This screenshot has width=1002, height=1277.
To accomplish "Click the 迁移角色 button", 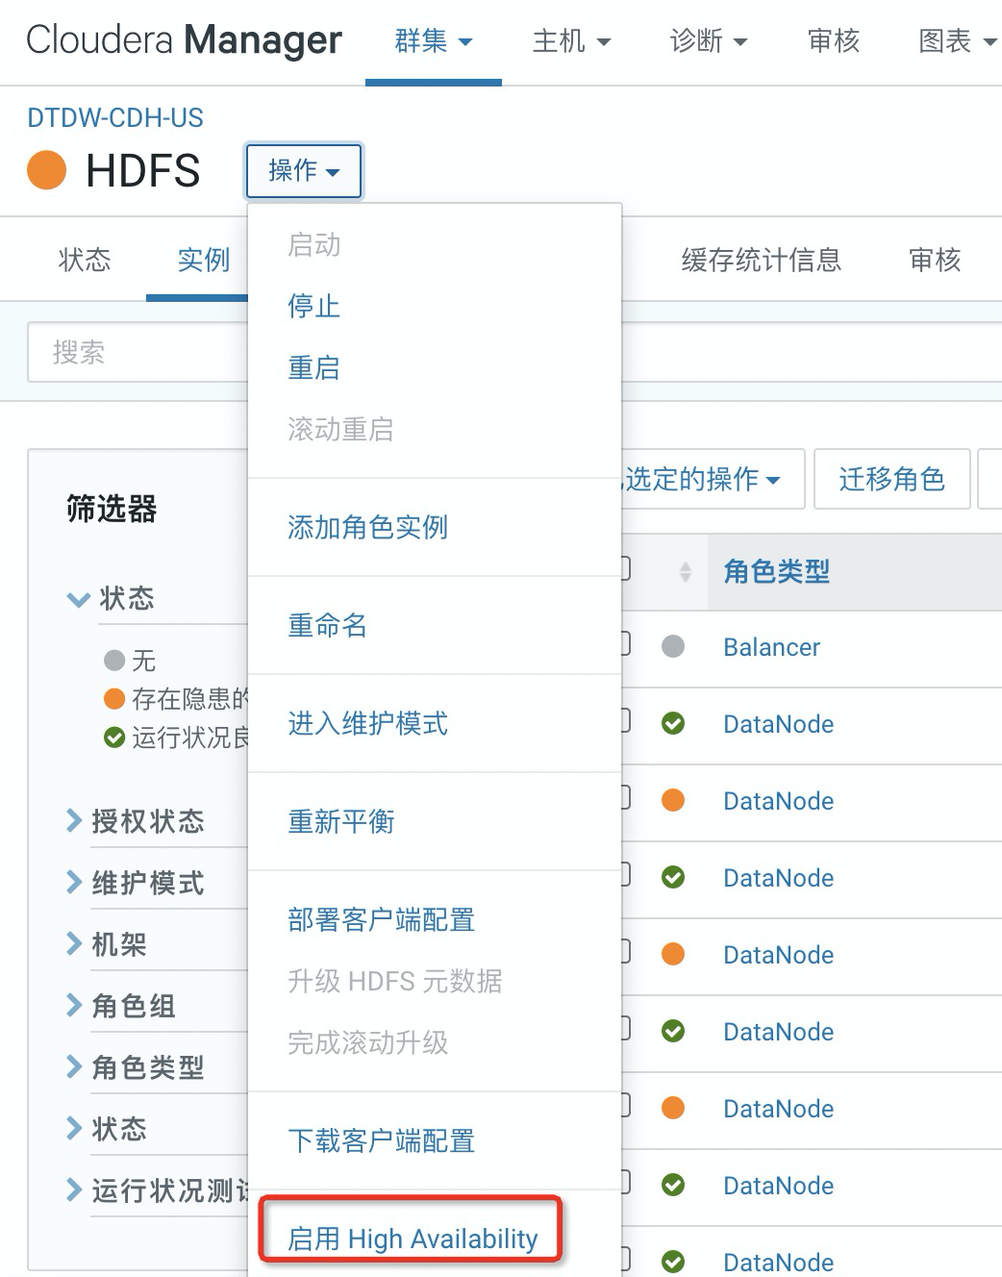I will pos(891,479).
